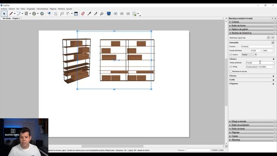Expand the Etiquetas section
The width and height of the screenshot is (277, 156).
click(274, 84)
